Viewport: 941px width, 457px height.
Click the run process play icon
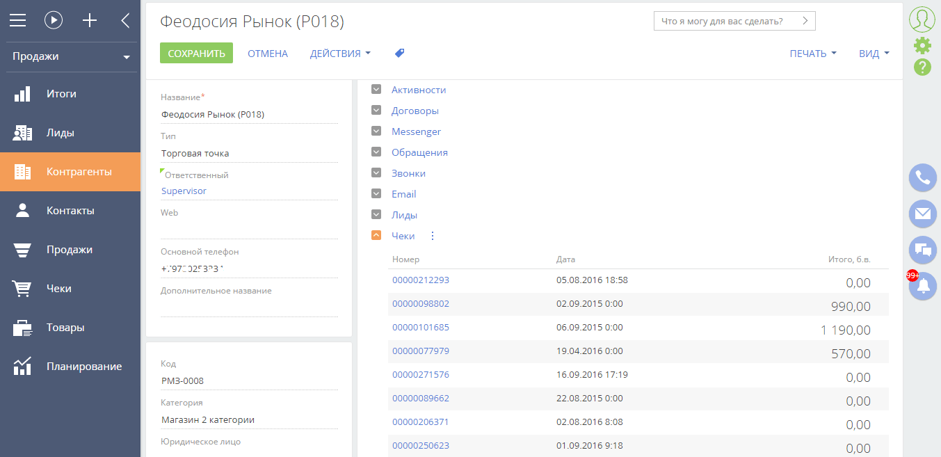coord(54,20)
